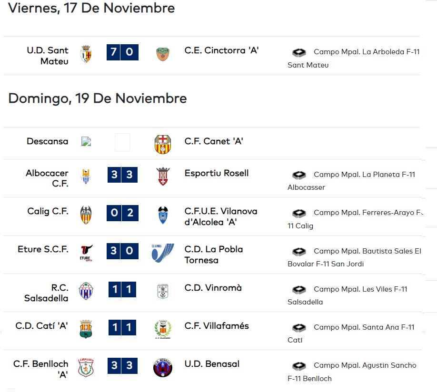Click the Calig C.F. bat crest

point(86,215)
